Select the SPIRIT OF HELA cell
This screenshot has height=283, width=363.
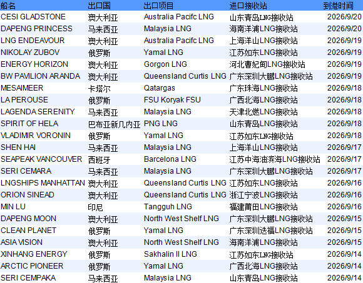click(29, 124)
